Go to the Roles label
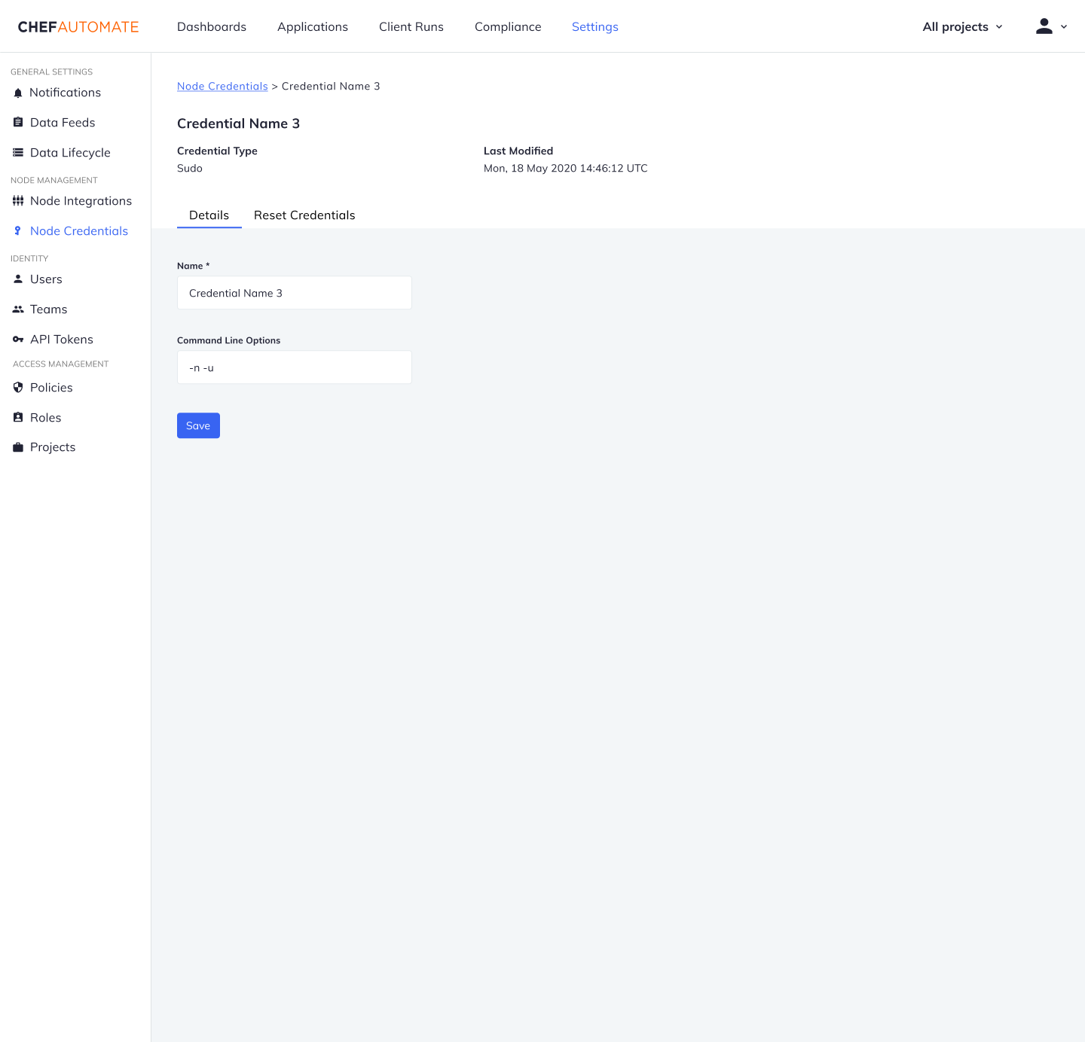Image resolution: width=1085 pixels, height=1042 pixels. (46, 418)
